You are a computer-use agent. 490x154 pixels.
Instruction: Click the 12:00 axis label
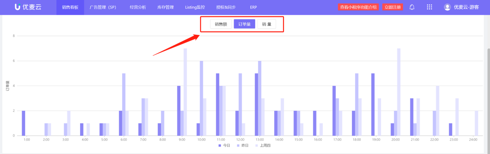(x=240, y=139)
